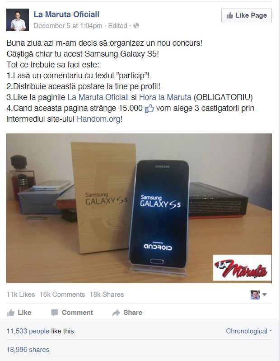280x361 pixels.
Task: Open the La Maruta Oficiall page title
Action: pyautogui.click(x=66, y=14)
